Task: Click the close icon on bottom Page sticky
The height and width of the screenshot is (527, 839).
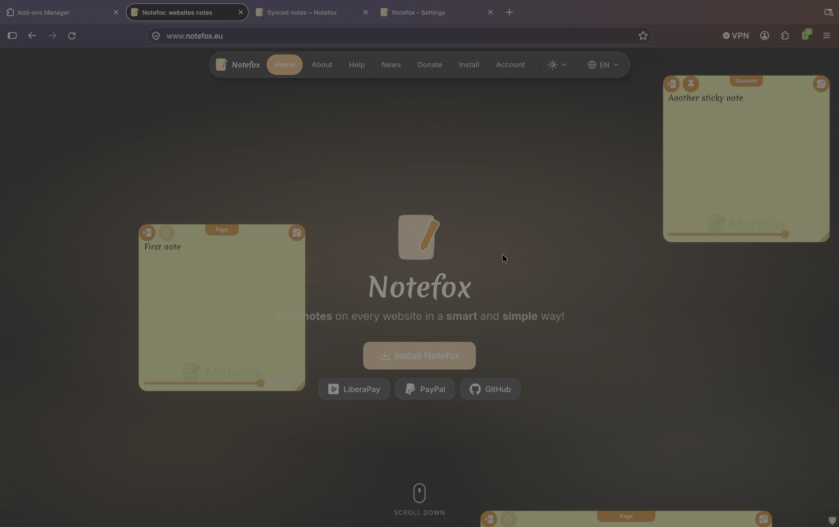Action: (x=489, y=519)
